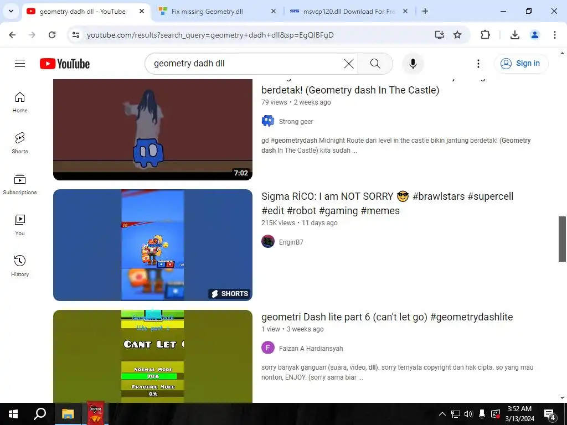This screenshot has height=425, width=567.
Task: Open Chrome downloads icon
Action: 514,35
